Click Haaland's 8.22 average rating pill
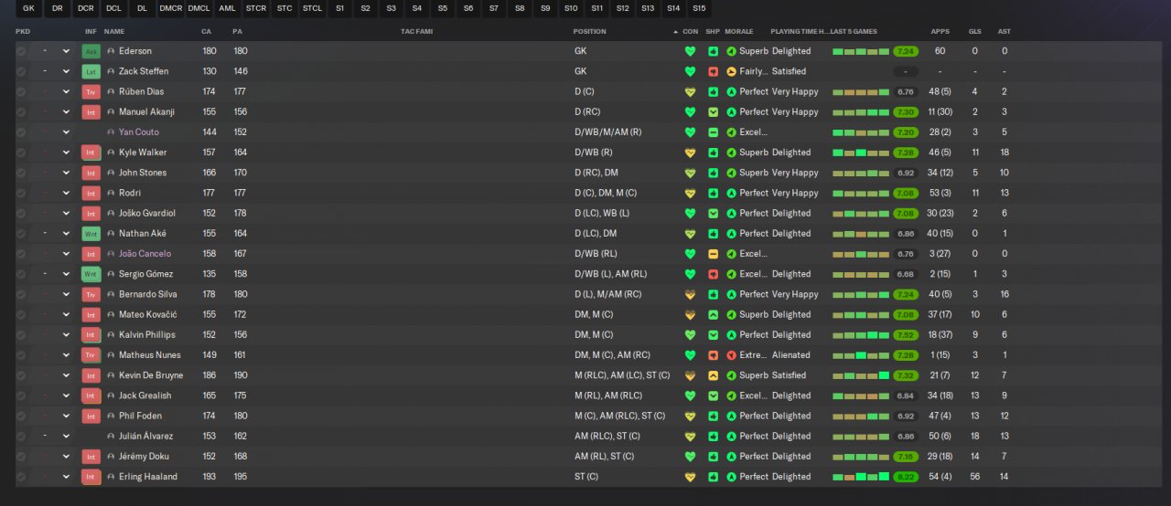The width and height of the screenshot is (1171, 506). pyautogui.click(x=906, y=476)
